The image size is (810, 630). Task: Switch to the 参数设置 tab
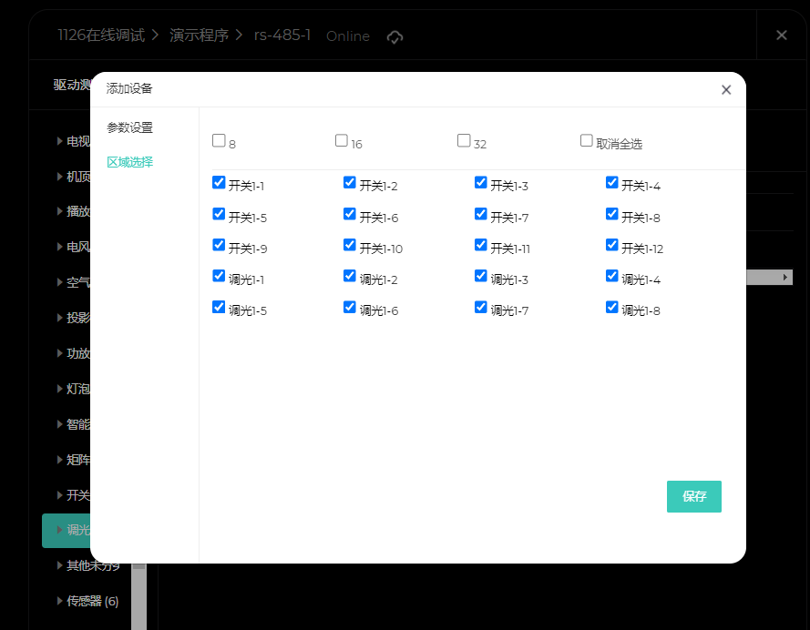click(129, 127)
